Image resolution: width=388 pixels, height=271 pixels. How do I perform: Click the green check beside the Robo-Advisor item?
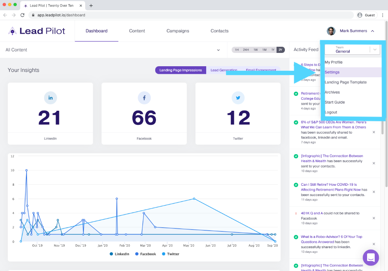pos(296,237)
